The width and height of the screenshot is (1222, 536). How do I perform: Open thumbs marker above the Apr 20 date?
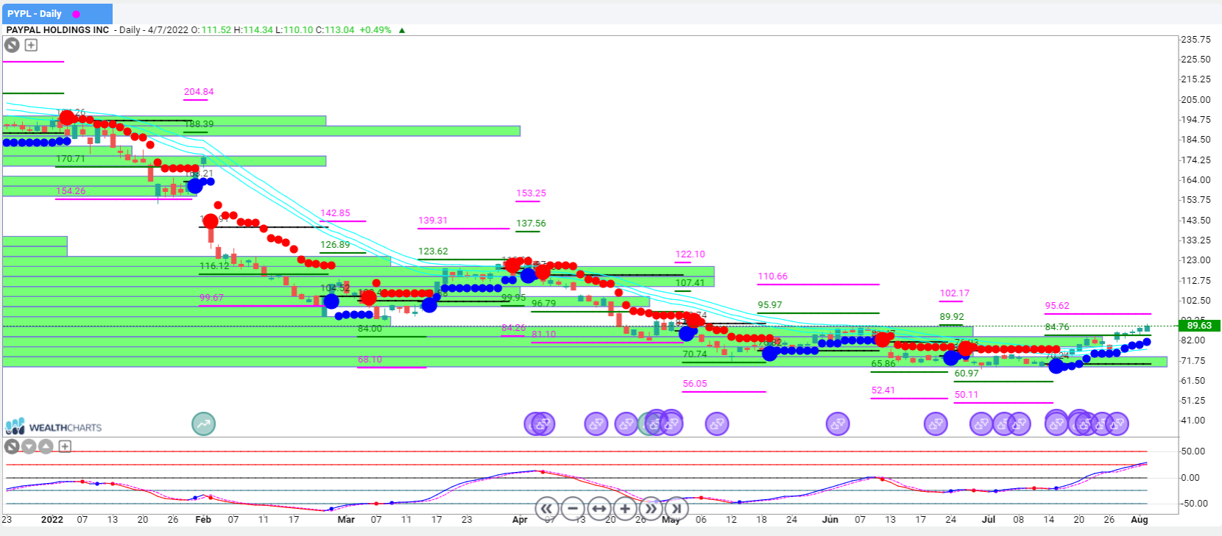click(596, 424)
